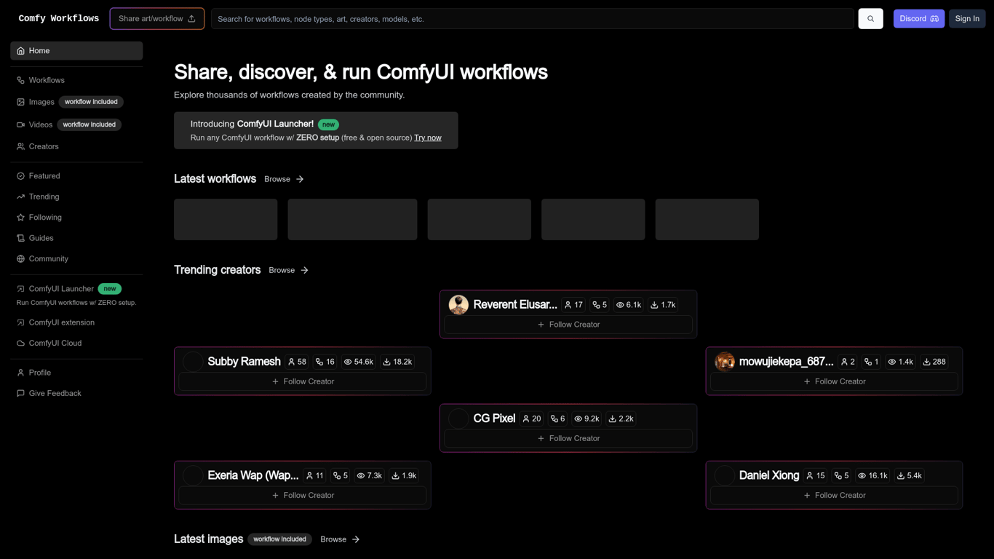The image size is (994, 559).
Task: Select Home in the sidebar
Action: click(x=39, y=50)
